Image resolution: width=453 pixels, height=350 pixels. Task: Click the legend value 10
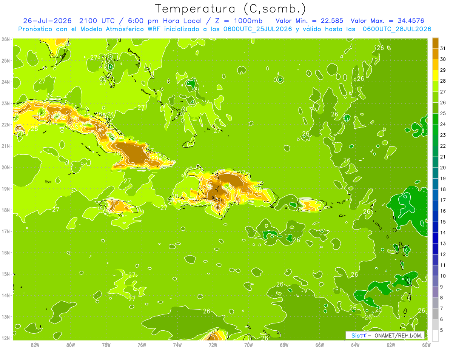pyautogui.click(x=443, y=276)
